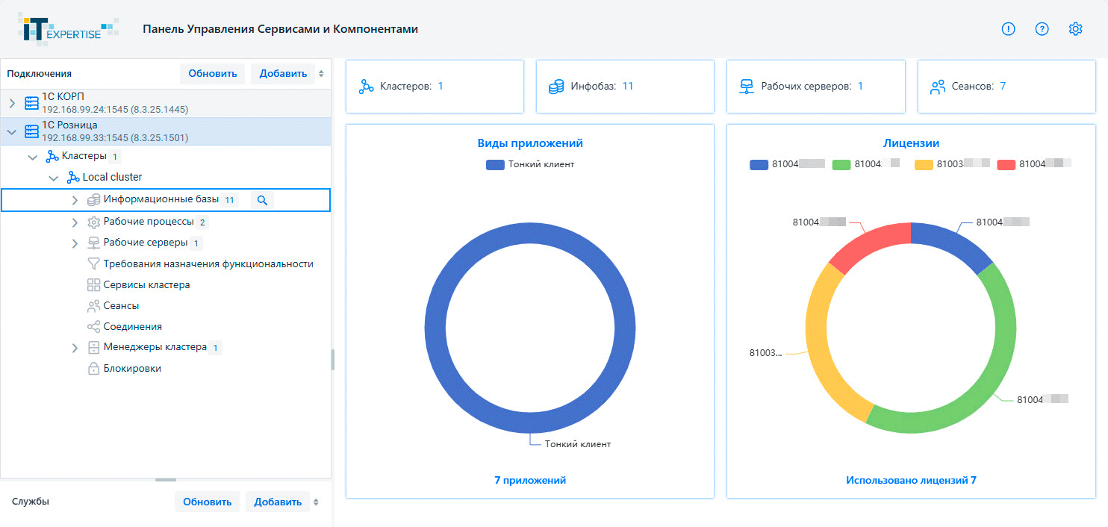Toggle Тонкий клиент legend in Виды приложений
The height and width of the screenshot is (527, 1108).
(x=530, y=164)
